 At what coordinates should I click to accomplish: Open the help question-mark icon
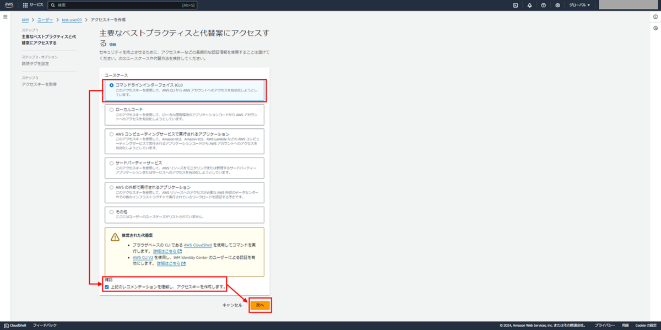point(544,5)
